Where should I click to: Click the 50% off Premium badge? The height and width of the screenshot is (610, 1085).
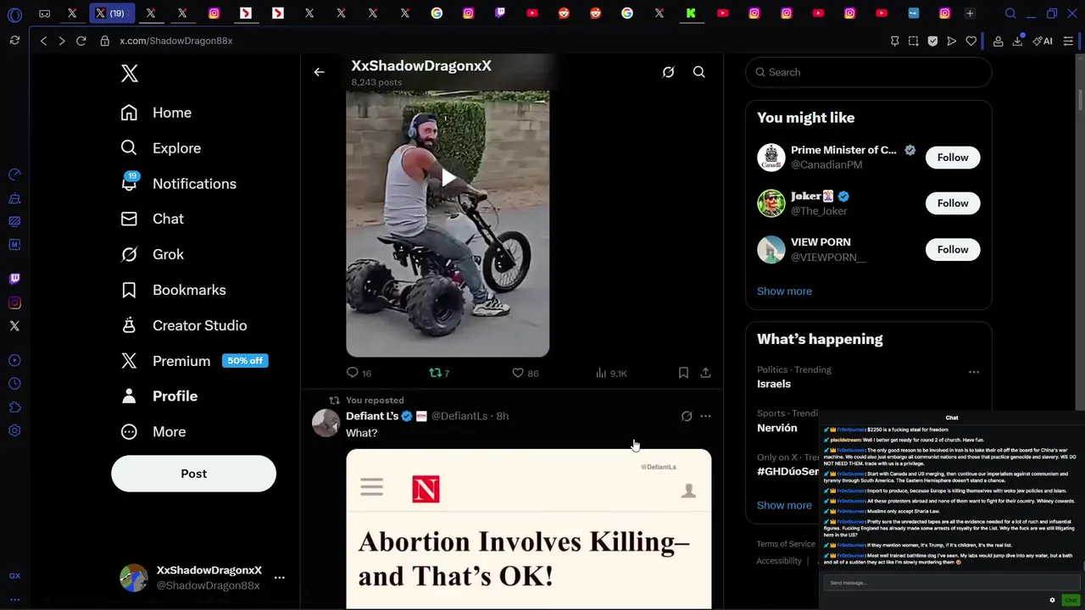tap(245, 361)
